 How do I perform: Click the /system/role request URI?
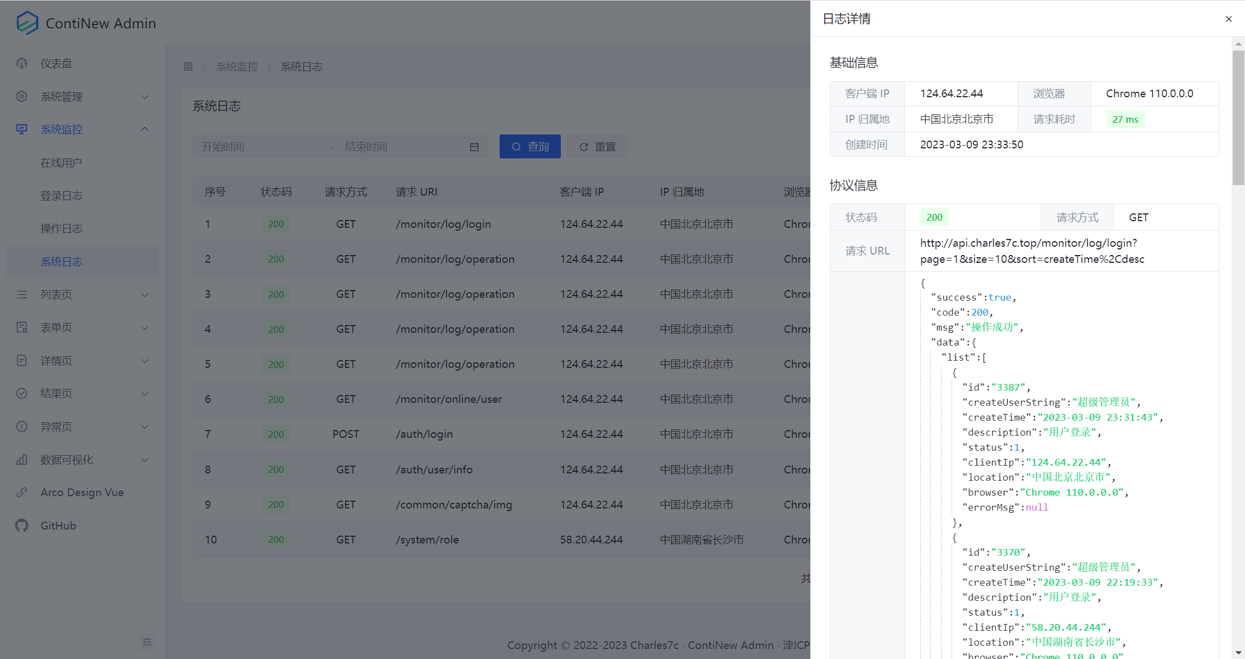pyautogui.click(x=427, y=540)
